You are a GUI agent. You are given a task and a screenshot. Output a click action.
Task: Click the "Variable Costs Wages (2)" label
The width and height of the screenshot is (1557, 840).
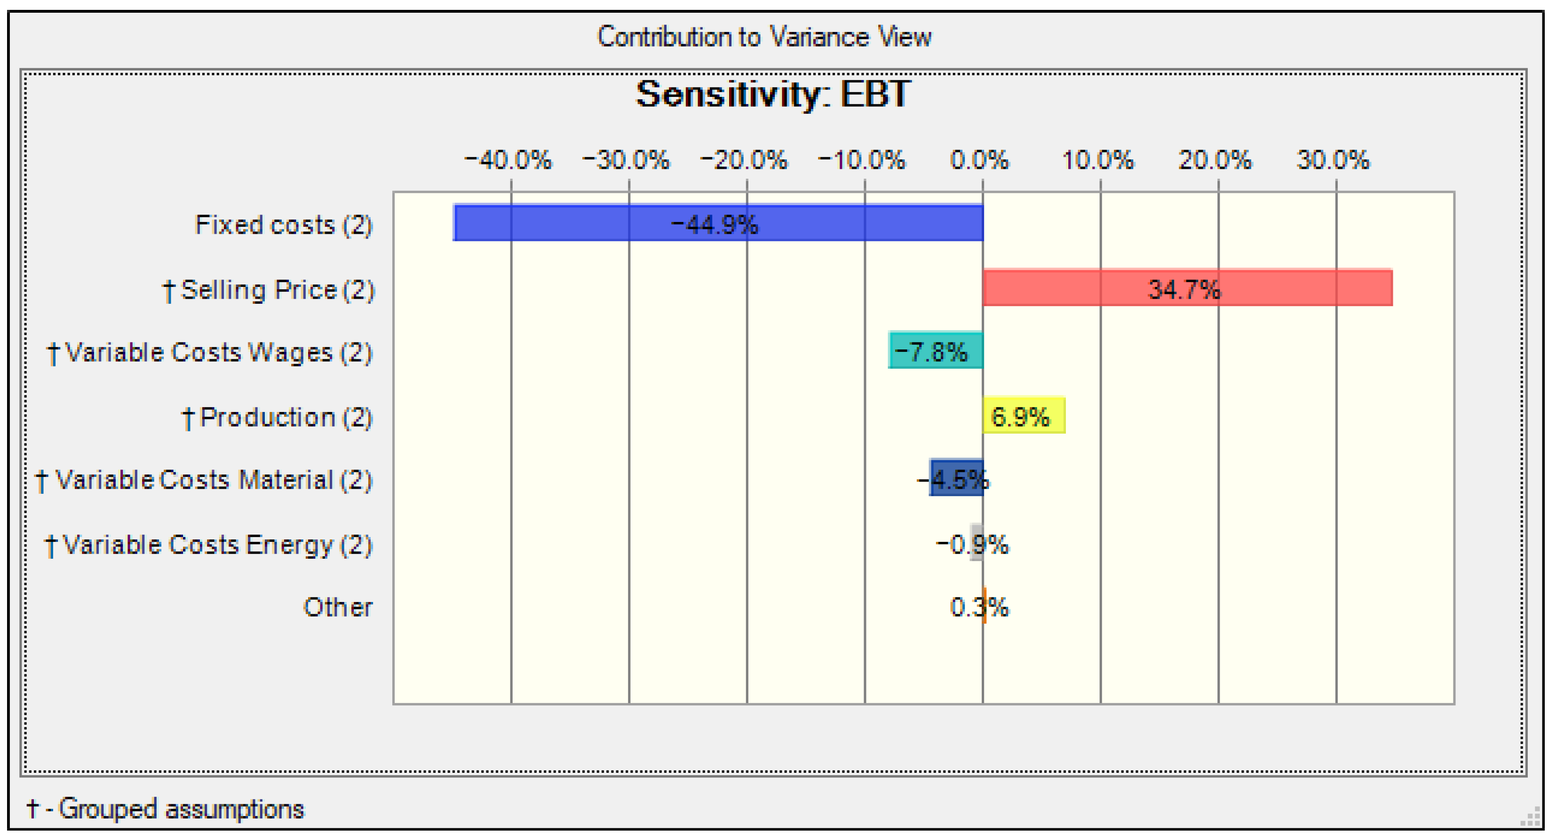tap(210, 352)
